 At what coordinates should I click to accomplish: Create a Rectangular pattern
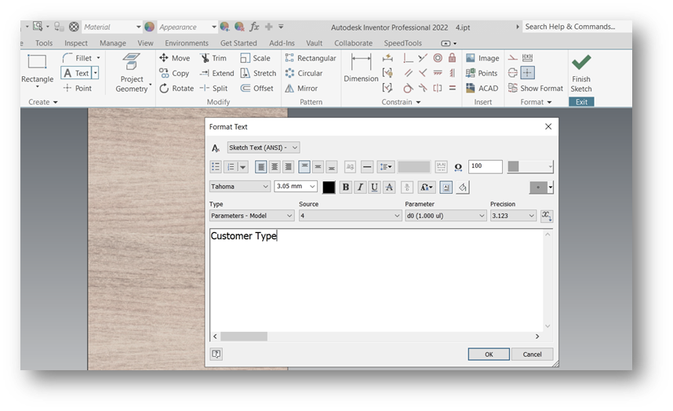tap(311, 58)
